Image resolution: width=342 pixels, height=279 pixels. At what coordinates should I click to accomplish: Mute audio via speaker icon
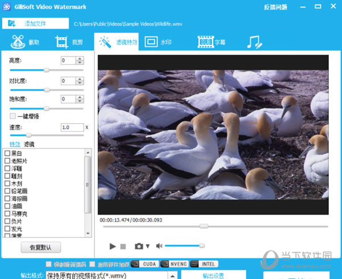coord(159,246)
